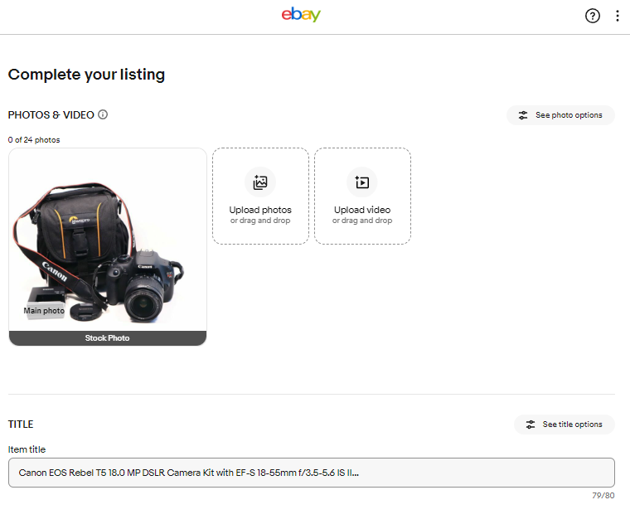This screenshot has width=630, height=524.
Task: Click the upload photos image icon
Action: point(260,182)
